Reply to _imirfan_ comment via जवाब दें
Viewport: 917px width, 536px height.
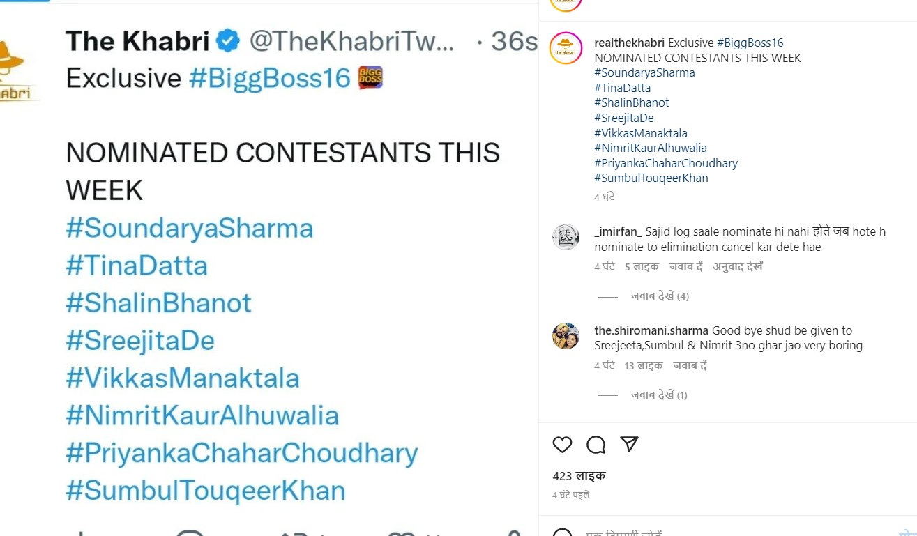(x=685, y=267)
